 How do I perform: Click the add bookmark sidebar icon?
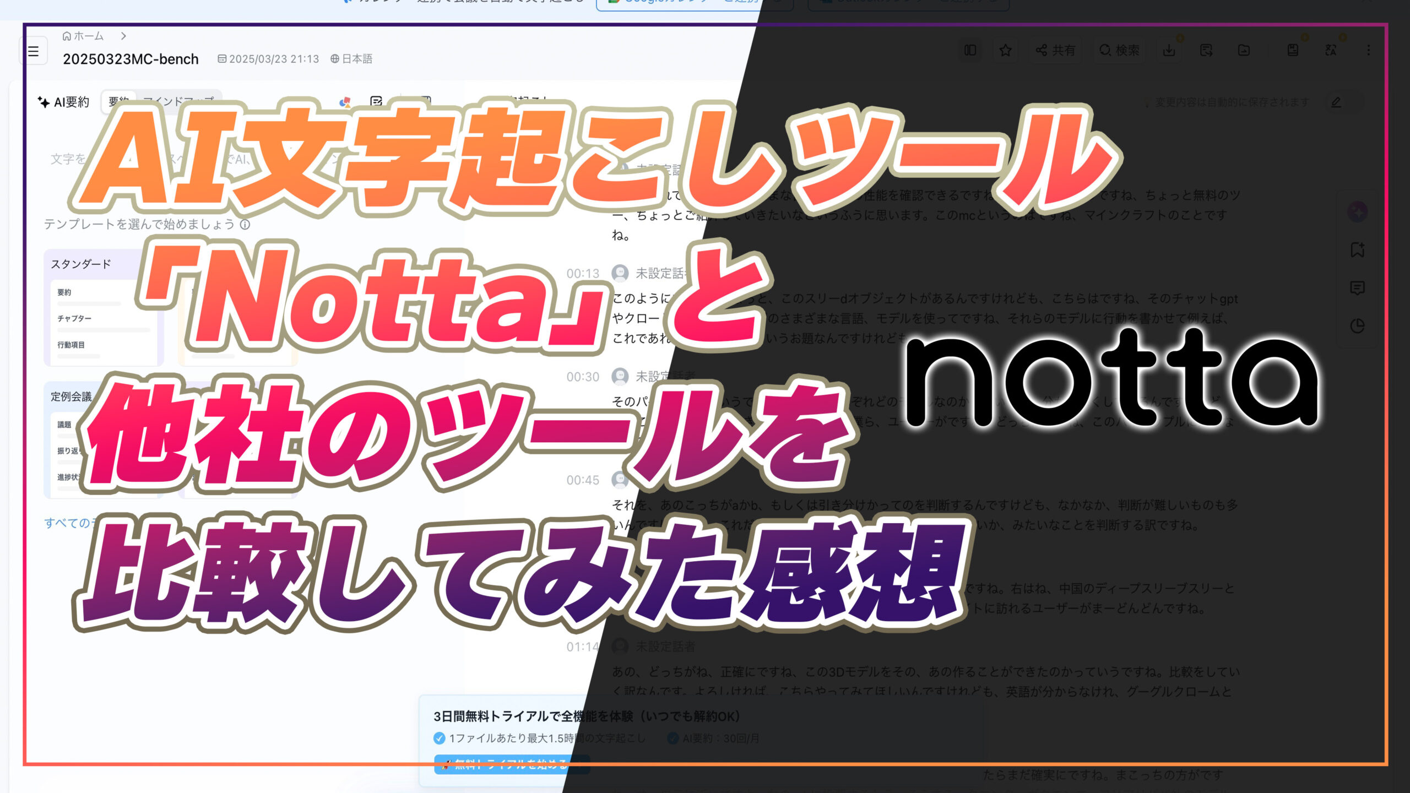pyautogui.click(x=1358, y=250)
